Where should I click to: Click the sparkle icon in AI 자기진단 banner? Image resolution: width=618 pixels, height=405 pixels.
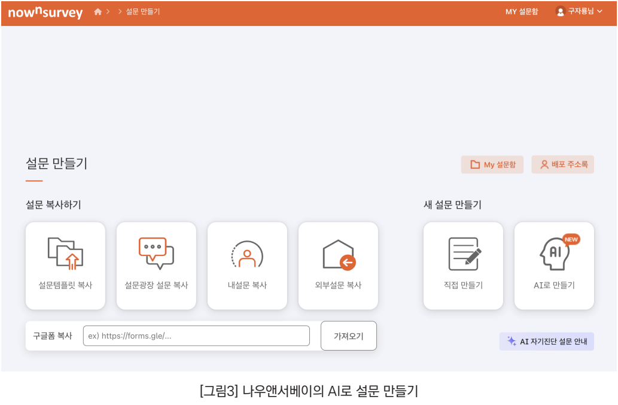pyautogui.click(x=512, y=341)
